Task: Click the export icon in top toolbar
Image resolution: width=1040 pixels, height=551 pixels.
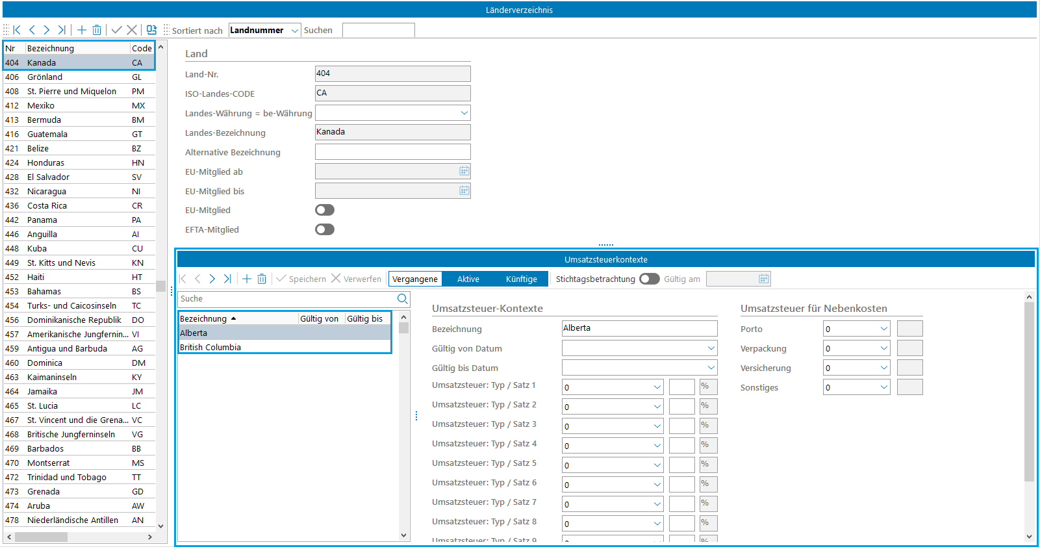Action: [151, 30]
